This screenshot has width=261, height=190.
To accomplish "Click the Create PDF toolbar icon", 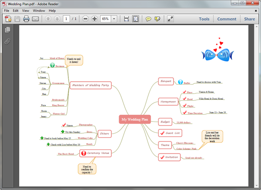I will tap(8, 19).
